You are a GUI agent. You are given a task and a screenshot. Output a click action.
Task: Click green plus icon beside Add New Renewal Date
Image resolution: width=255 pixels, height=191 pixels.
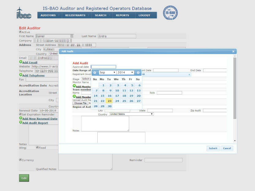[21, 118]
